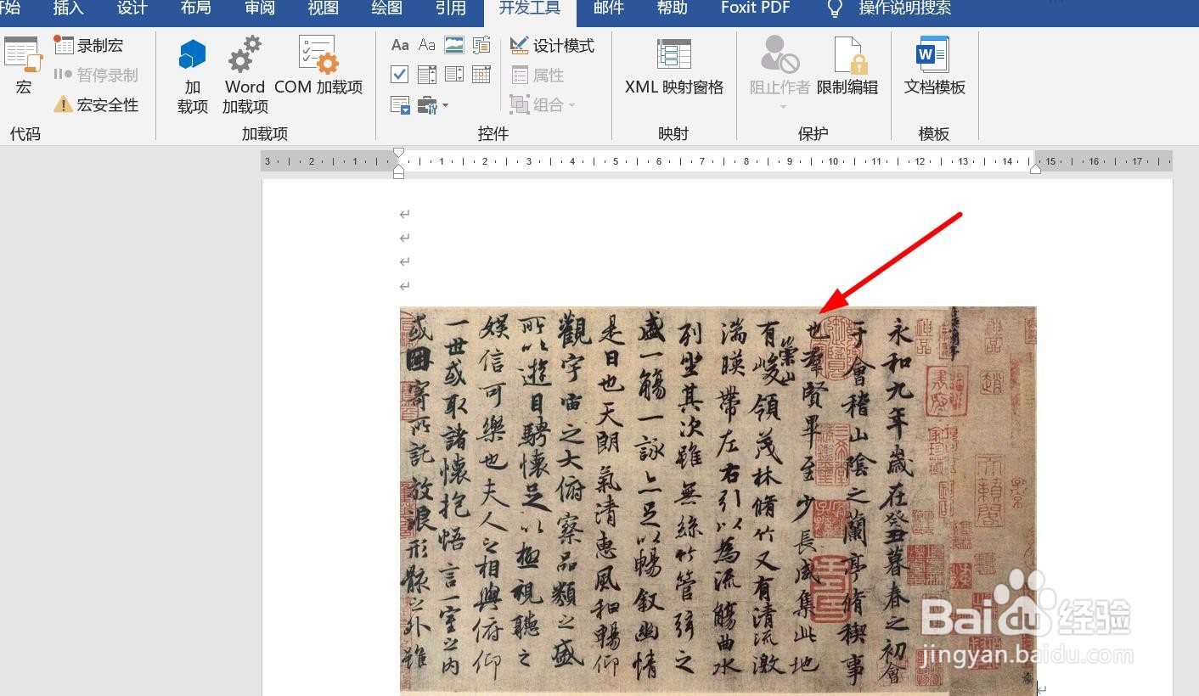Open 限制编辑 (Restrict Editing) pane

click(847, 65)
